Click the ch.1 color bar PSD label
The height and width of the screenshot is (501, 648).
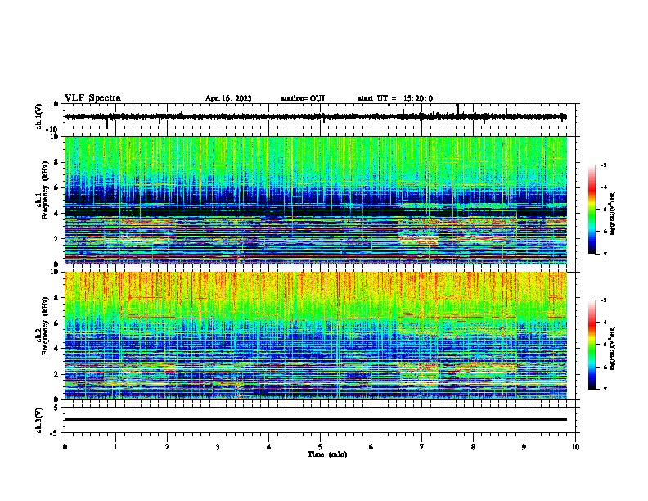pos(613,213)
